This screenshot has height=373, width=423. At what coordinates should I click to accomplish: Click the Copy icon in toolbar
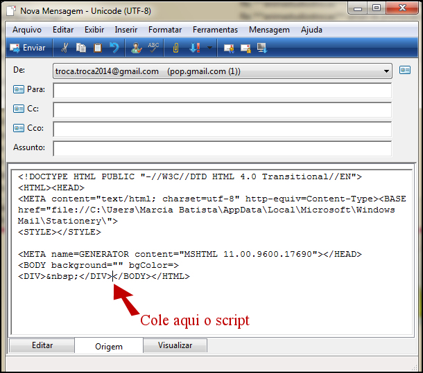point(81,48)
